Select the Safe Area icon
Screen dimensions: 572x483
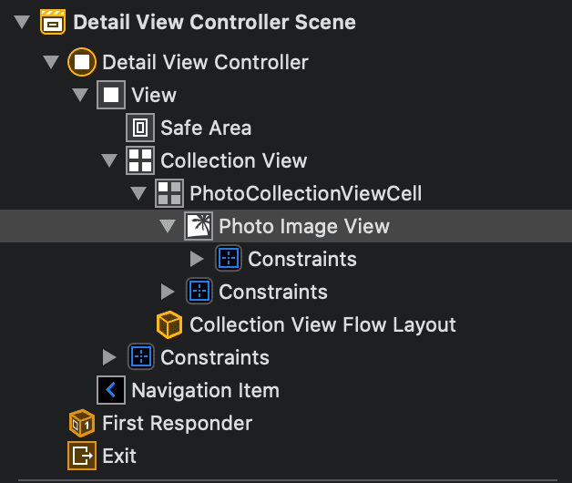pos(140,128)
